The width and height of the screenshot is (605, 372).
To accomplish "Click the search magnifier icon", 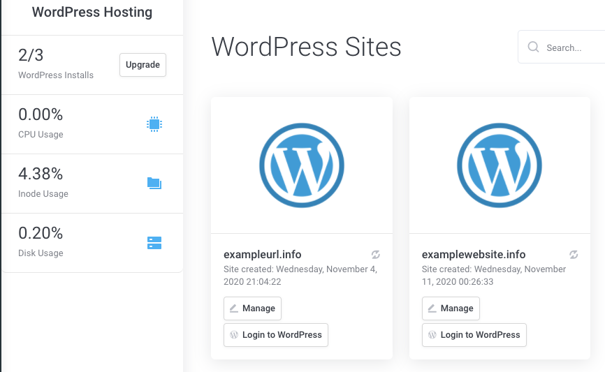I will pyautogui.click(x=533, y=47).
